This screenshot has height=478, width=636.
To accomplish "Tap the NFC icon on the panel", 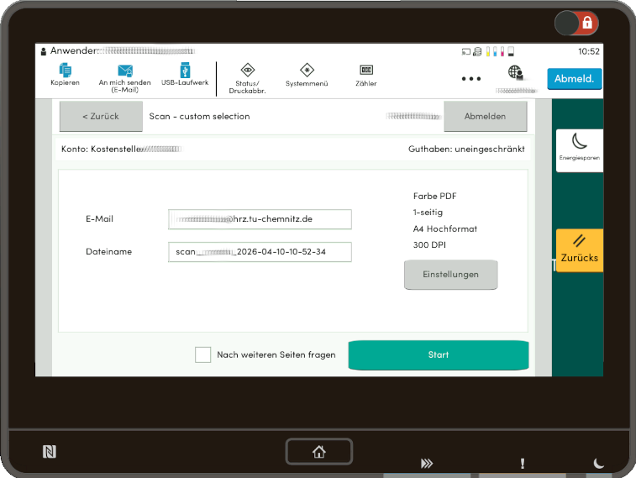I will coord(50,451).
